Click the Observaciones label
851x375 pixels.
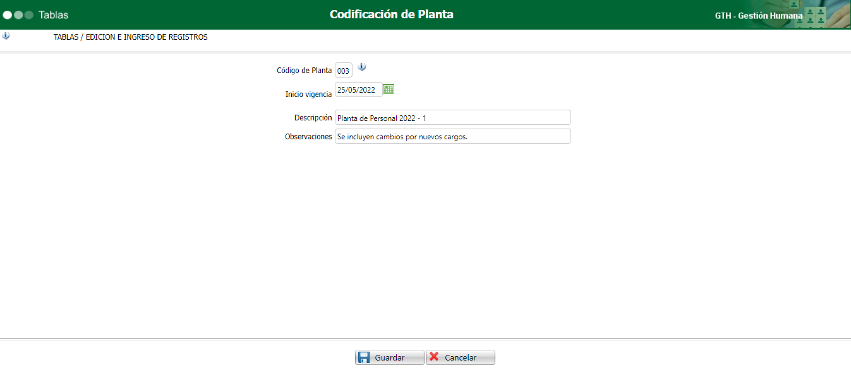coord(308,137)
